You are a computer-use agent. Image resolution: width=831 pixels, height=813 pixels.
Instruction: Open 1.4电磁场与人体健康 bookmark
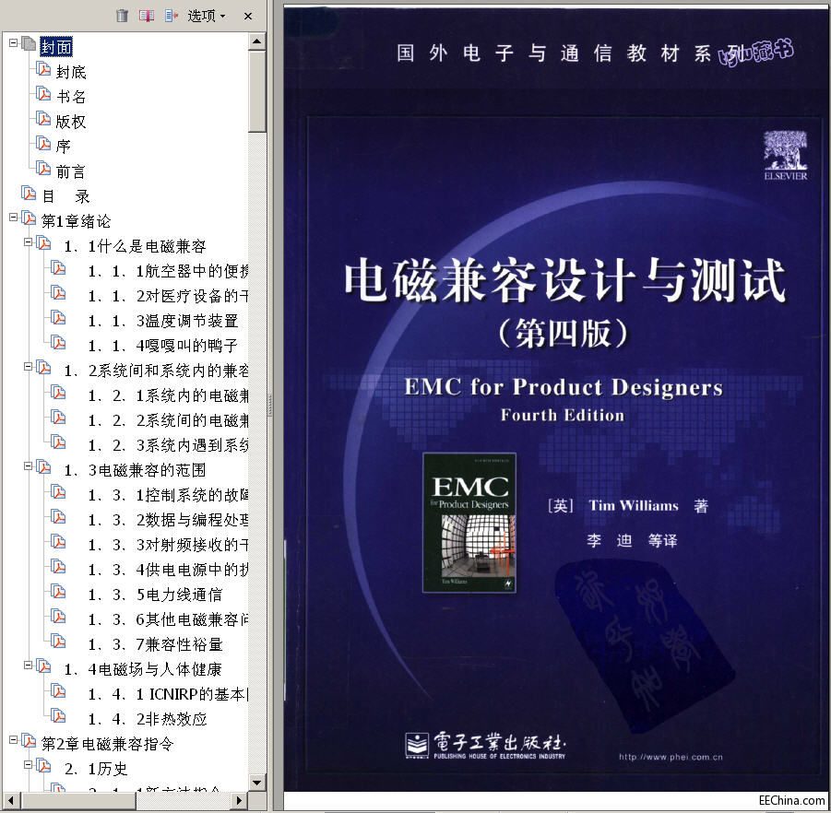click(143, 669)
